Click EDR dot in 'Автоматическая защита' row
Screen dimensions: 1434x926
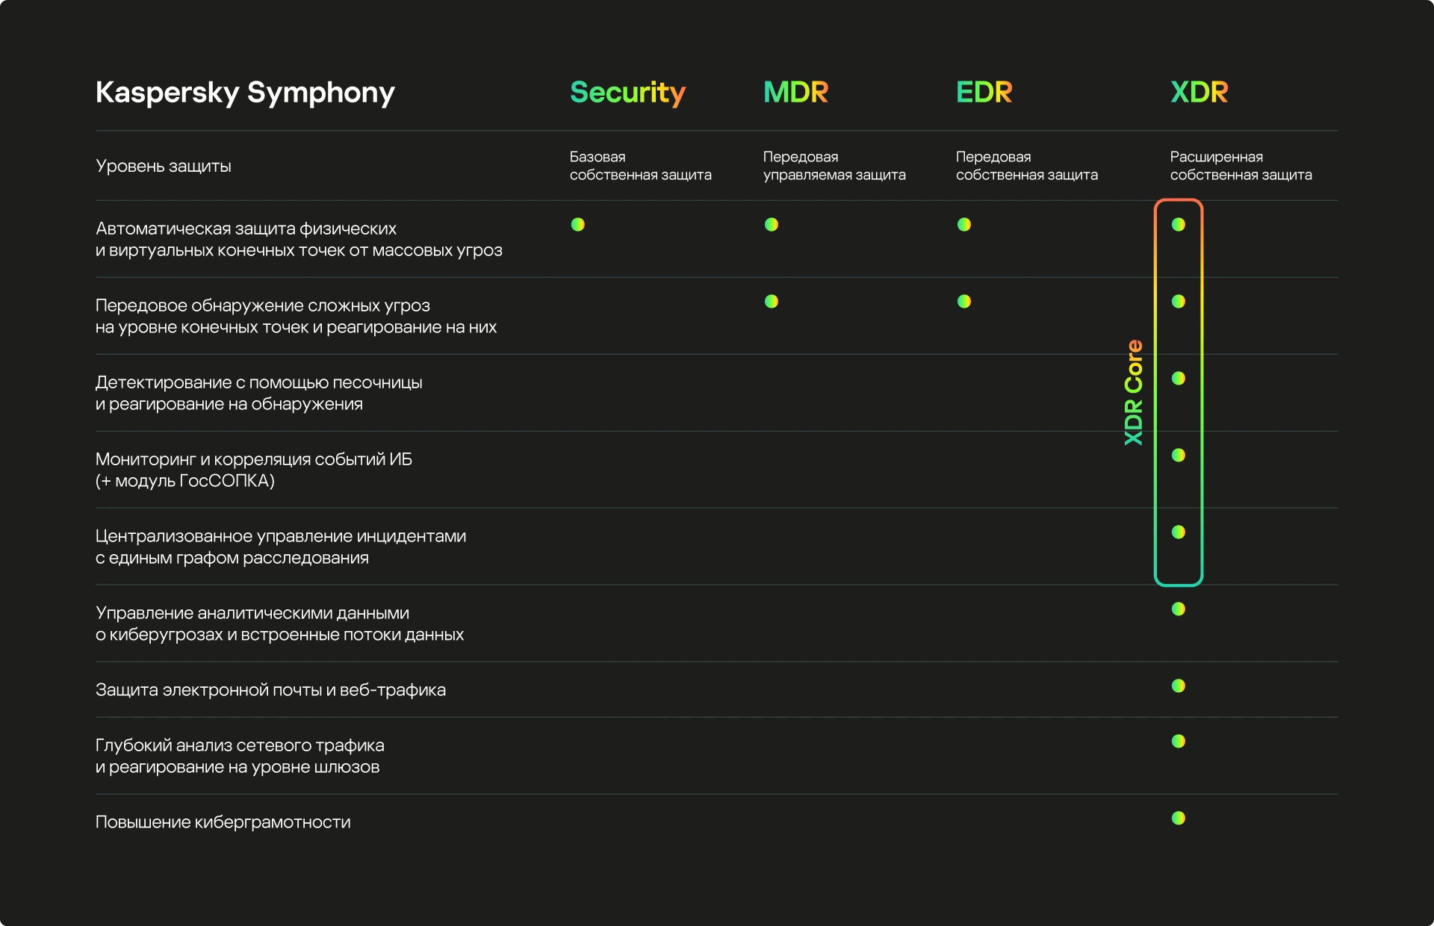[x=964, y=225]
